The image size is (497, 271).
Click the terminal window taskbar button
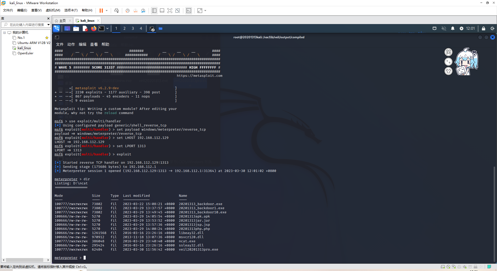point(152,29)
